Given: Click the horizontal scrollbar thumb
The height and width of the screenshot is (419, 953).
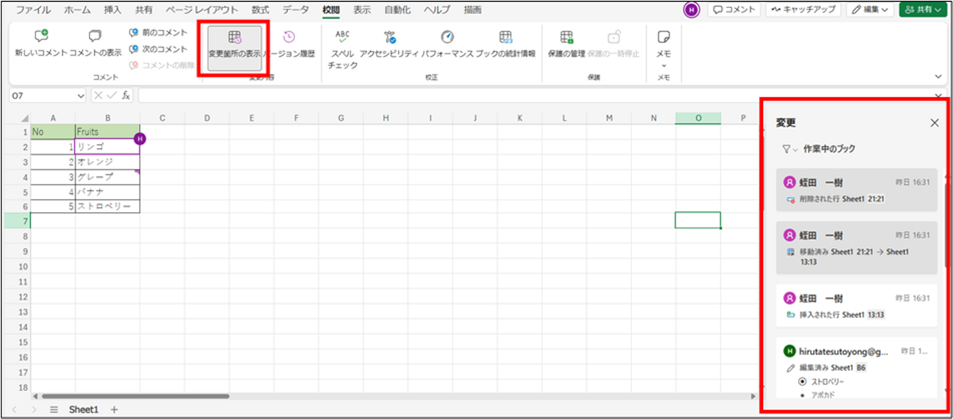Looking at the screenshot, I should pos(136,397).
